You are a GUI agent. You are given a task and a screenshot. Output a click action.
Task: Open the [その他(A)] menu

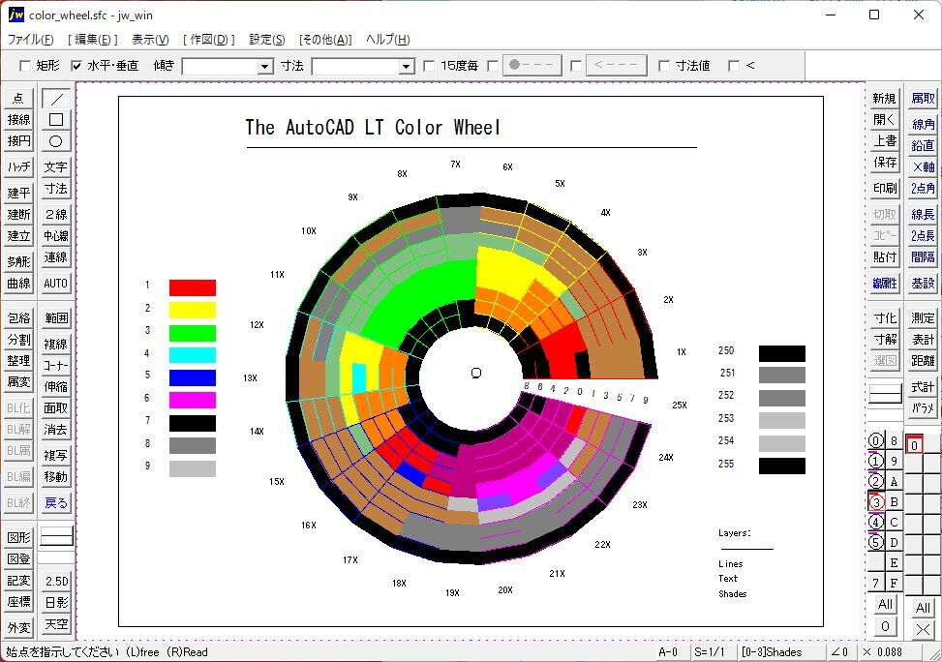coord(325,40)
